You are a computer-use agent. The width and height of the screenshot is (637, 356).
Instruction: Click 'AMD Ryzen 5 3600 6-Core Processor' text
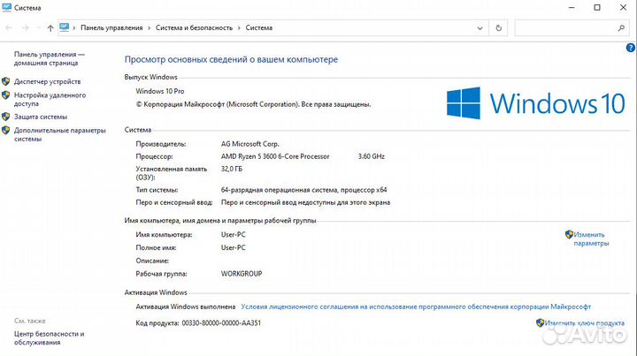point(275,156)
